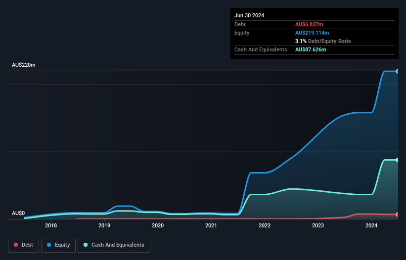Select the Cash And Equivalents endpoint marker
Viewport: 406px width, 260px height.
coord(398,160)
